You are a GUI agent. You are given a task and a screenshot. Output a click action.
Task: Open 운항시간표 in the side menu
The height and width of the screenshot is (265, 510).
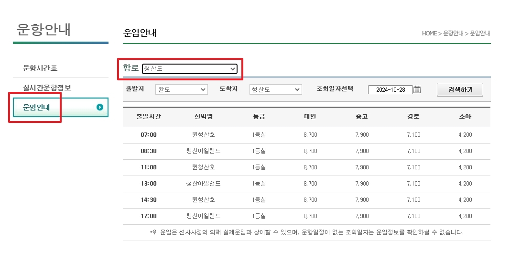(x=40, y=68)
